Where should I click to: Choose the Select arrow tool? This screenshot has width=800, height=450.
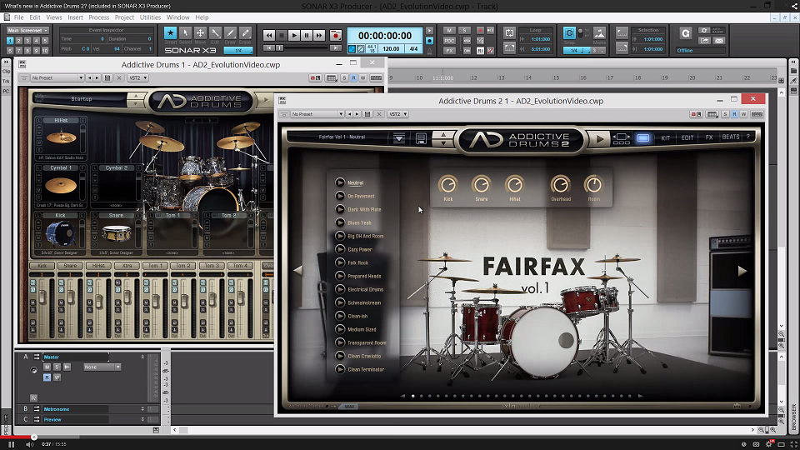(x=185, y=33)
